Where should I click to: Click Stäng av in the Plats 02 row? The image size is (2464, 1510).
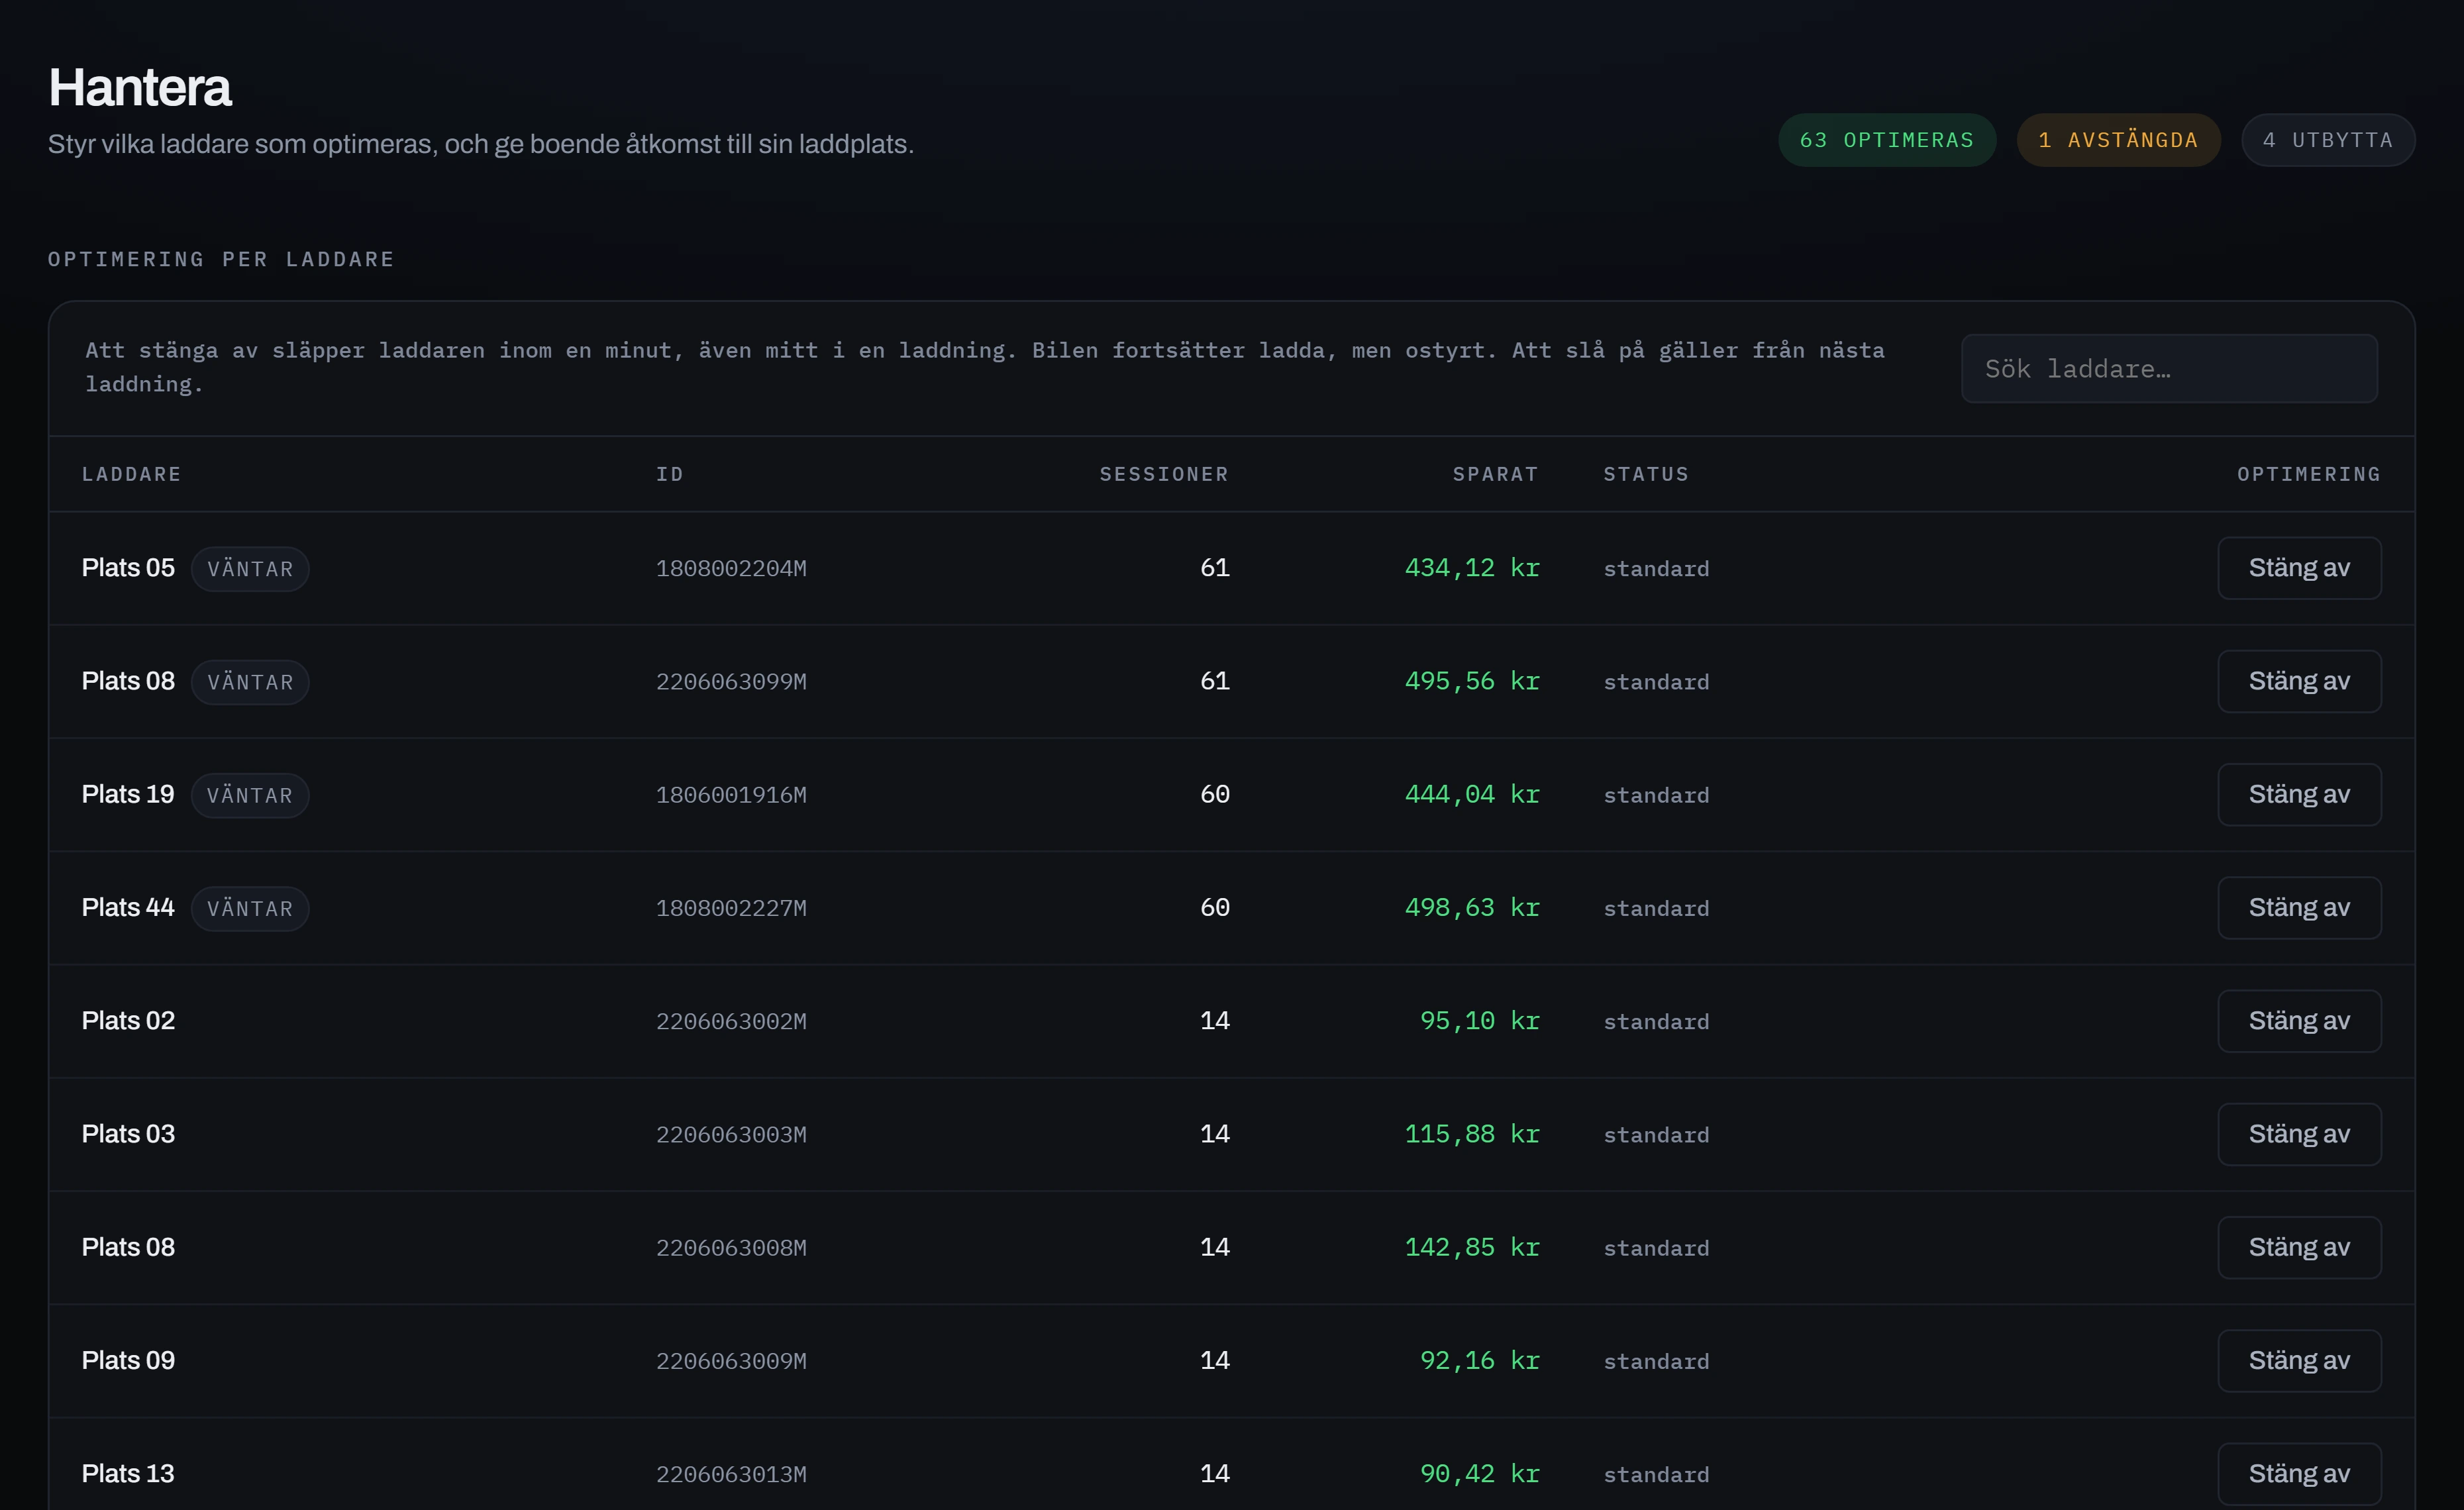point(2299,1021)
